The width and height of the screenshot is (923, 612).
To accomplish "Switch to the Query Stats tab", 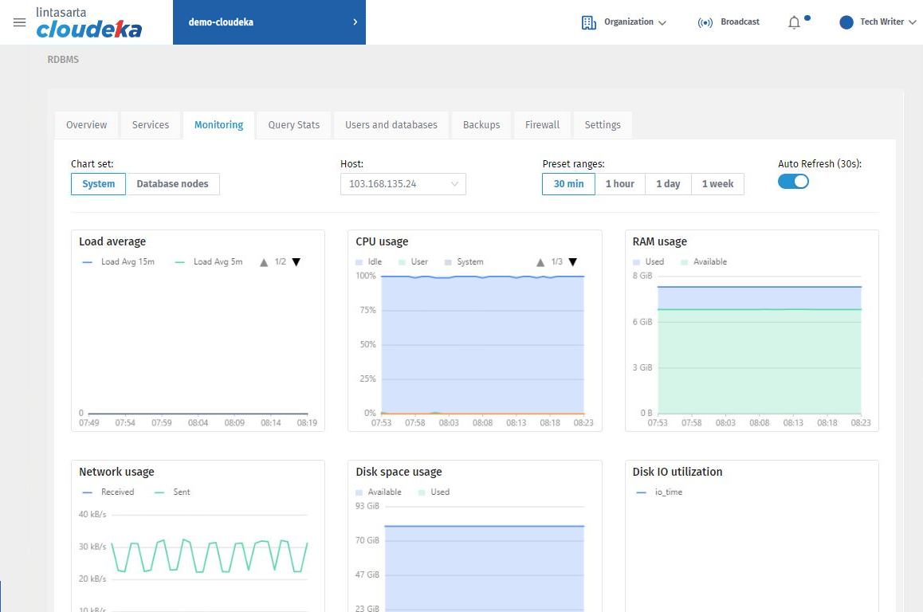I will point(293,125).
